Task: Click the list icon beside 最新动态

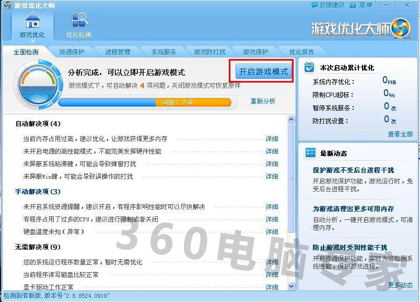Action: coord(310,153)
